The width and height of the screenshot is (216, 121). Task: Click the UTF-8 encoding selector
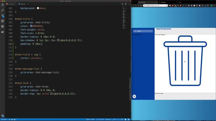point(114,120)
